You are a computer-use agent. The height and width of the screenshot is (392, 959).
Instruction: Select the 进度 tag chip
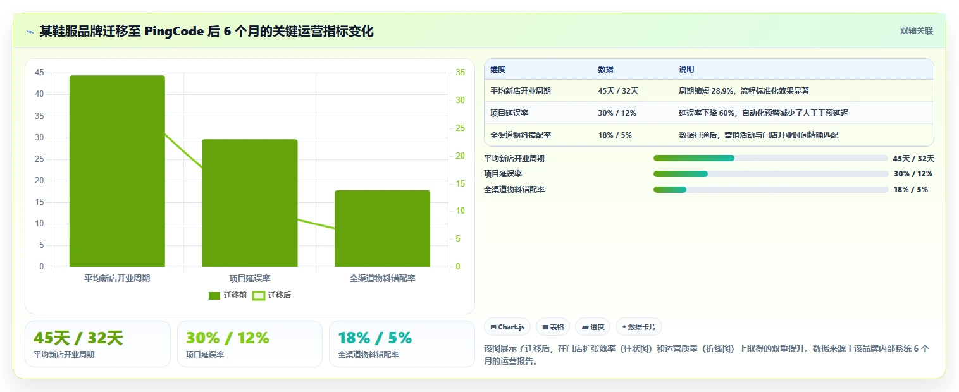click(x=593, y=327)
